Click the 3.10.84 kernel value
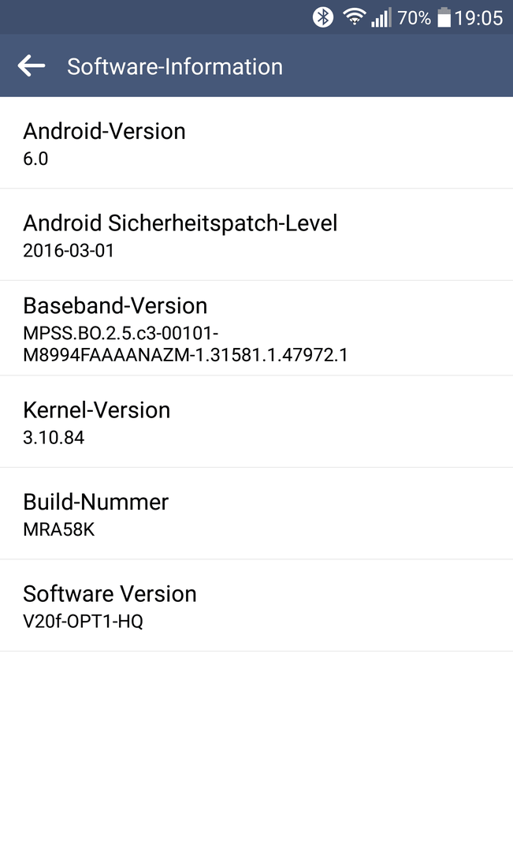 54,437
